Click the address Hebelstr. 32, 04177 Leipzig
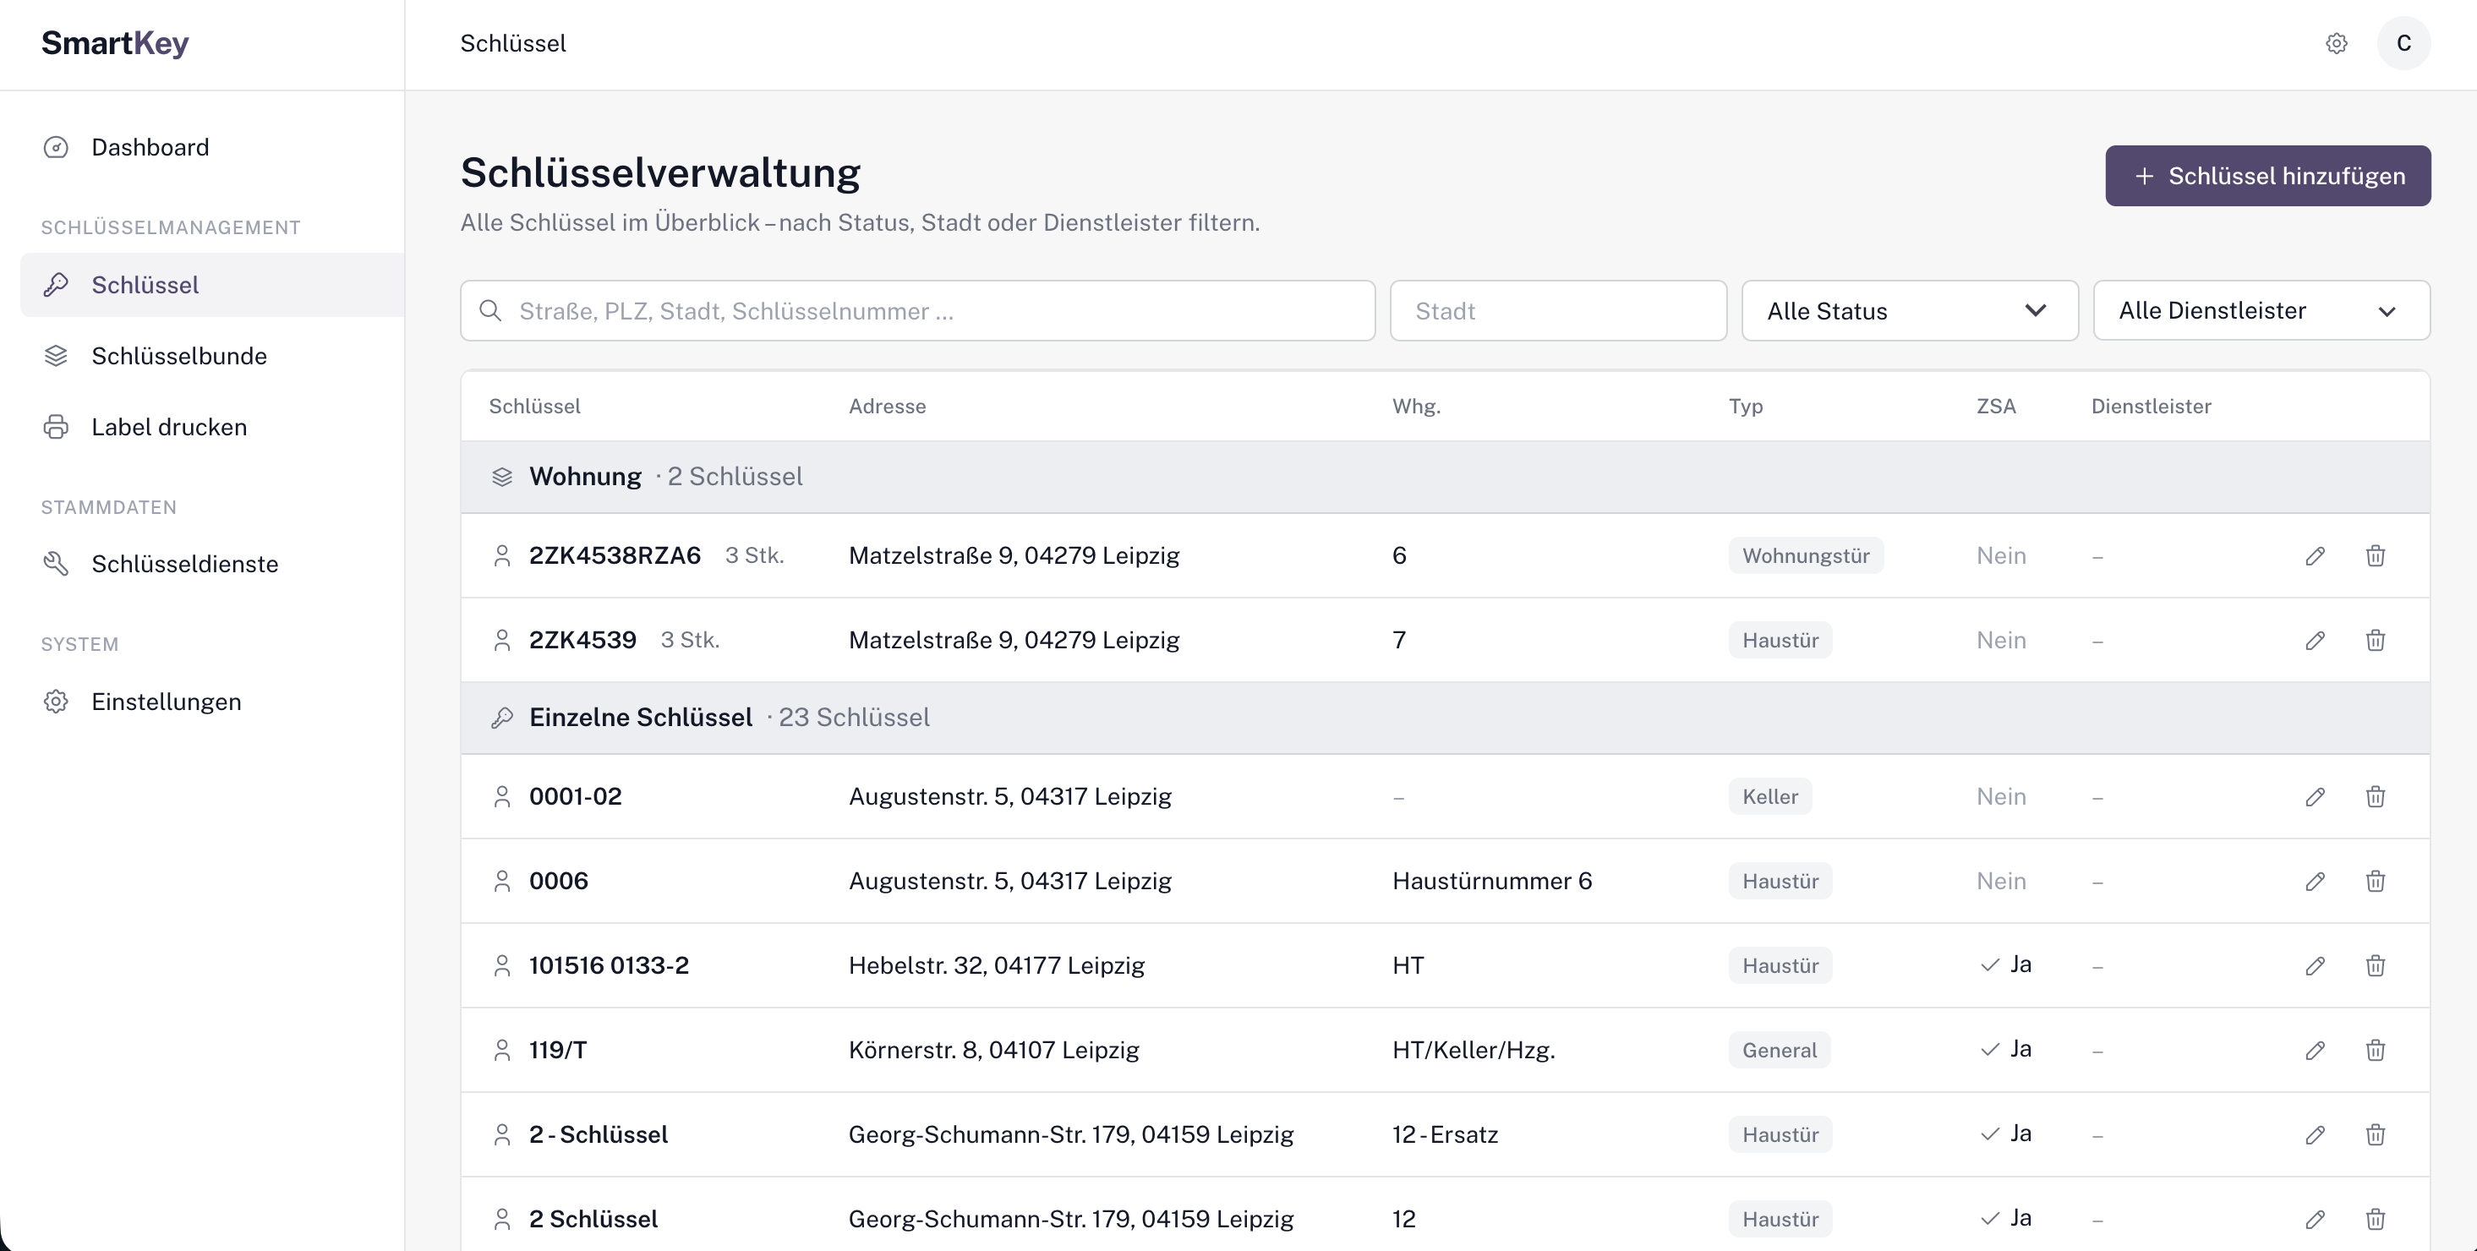This screenshot has height=1251, width=2477. 996,965
